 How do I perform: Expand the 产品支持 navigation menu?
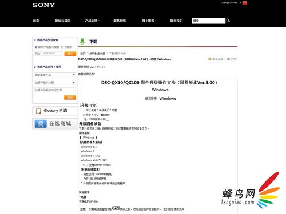coord(92,21)
